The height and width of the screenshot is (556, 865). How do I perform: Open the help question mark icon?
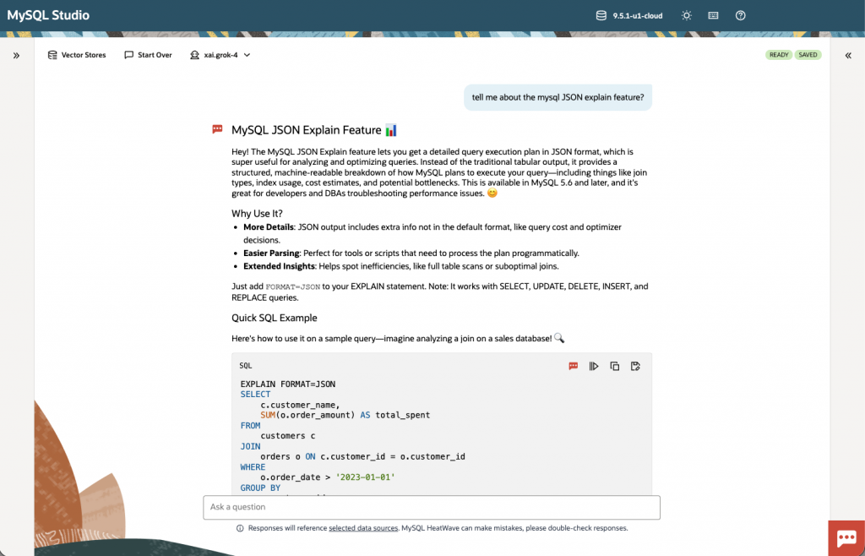coord(740,15)
